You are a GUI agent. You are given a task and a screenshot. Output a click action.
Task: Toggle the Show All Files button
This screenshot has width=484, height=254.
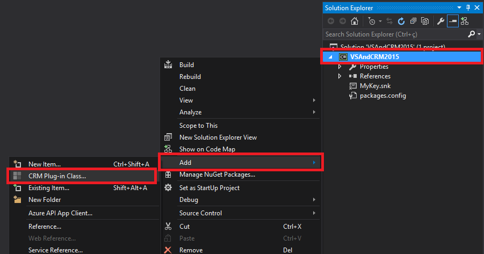point(424,21)
